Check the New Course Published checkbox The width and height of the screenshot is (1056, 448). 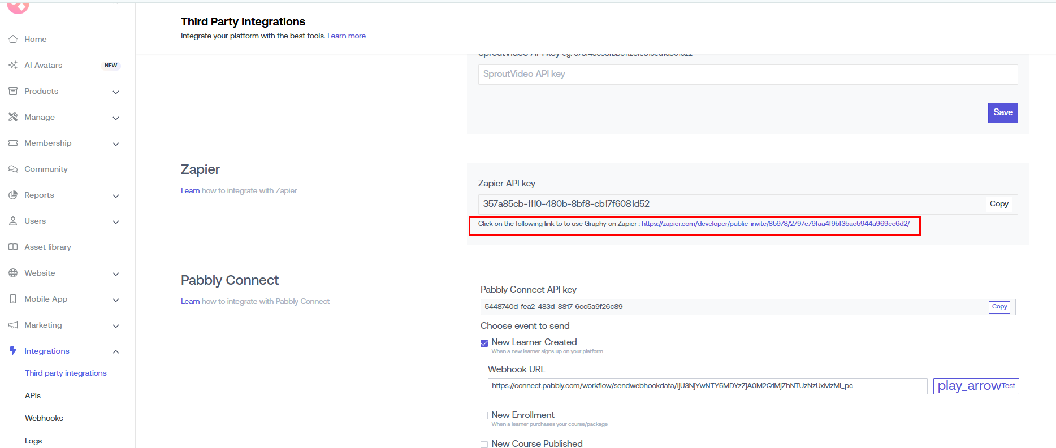(484, 444)
